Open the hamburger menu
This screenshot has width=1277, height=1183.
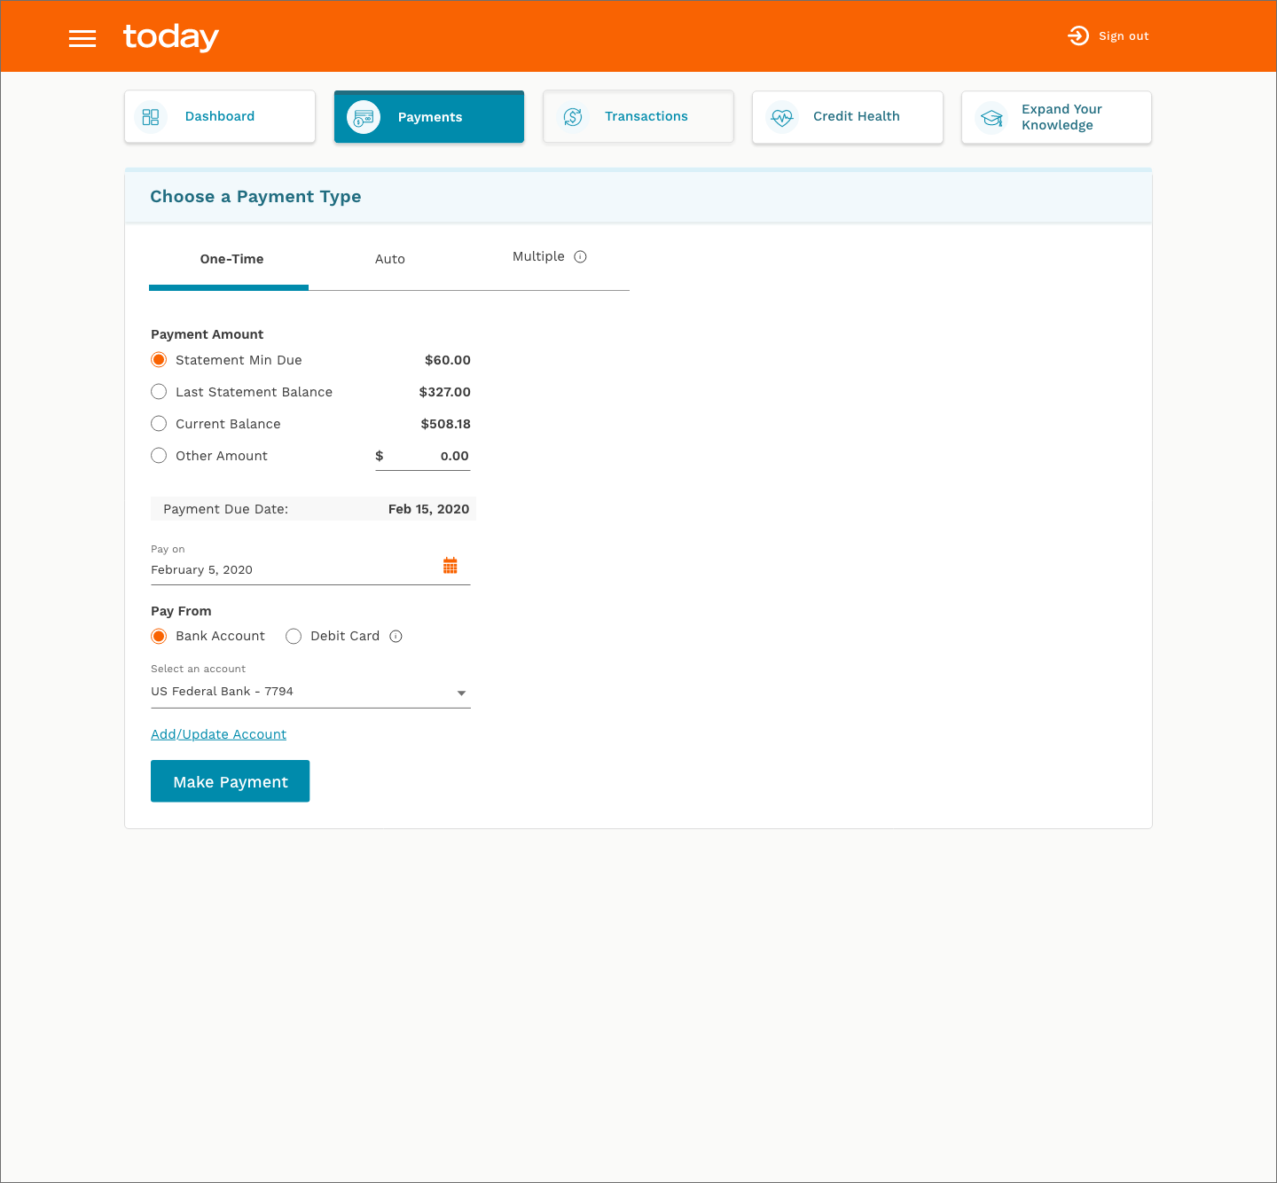pyautogui.click(x=82, y=38)
